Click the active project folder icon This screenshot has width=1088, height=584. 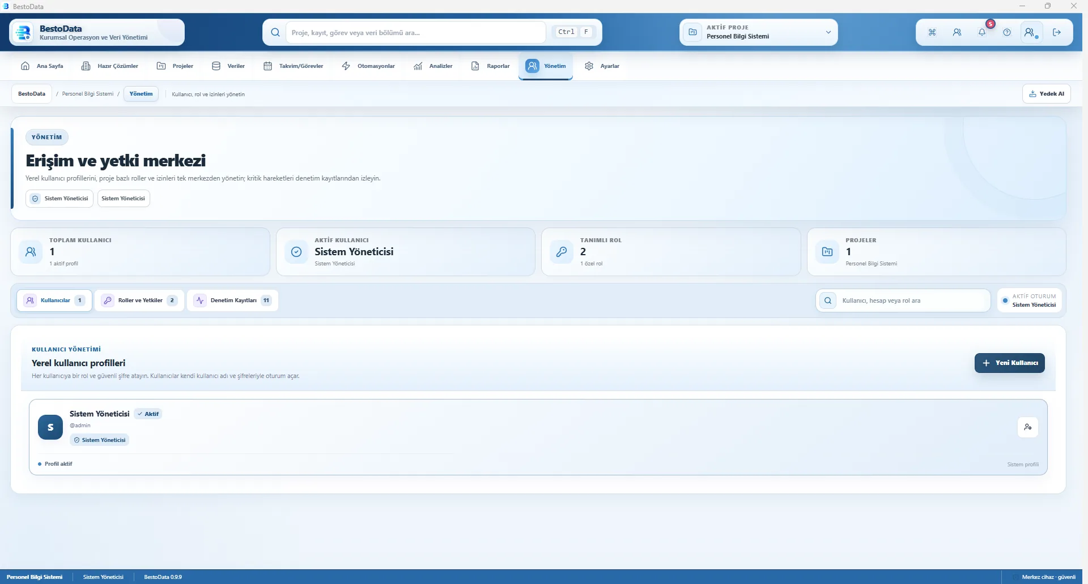(x=692, y=32)
